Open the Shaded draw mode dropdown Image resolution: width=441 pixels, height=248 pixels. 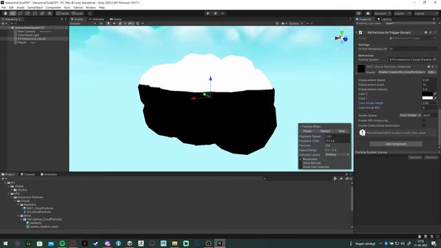point(83,23)
